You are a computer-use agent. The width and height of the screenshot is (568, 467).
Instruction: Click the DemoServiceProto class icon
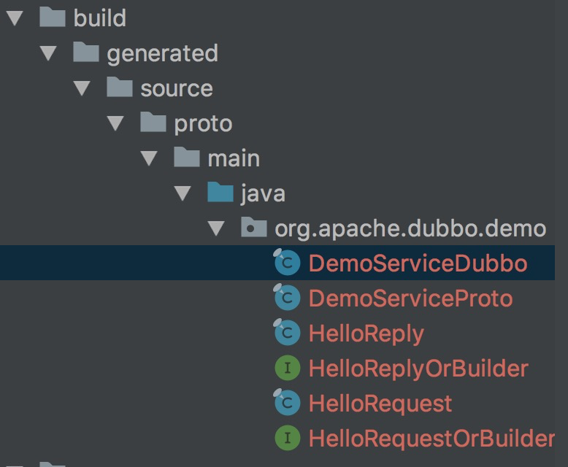[287, 298]
